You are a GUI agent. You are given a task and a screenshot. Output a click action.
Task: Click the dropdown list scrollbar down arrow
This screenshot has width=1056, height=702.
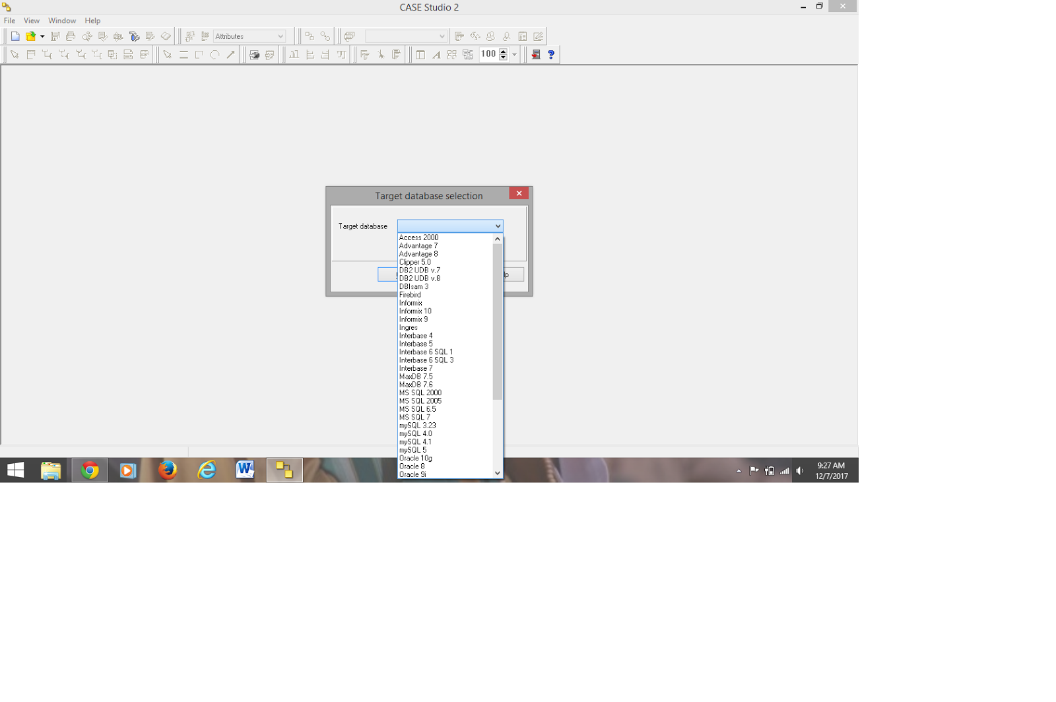(x=498, y=473)
